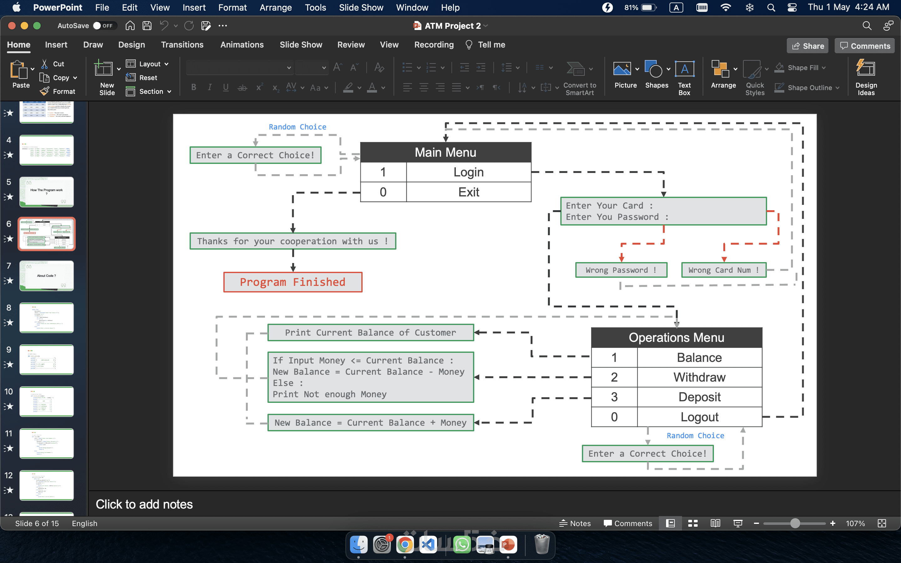The width and height of the screenshot is (901, 563).
Task: Open Reading View from status bar
Action: coord(715,523)
